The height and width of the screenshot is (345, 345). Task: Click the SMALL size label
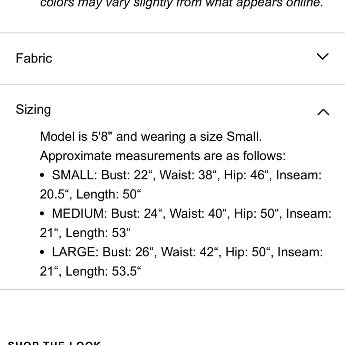[x=75, y=175]
